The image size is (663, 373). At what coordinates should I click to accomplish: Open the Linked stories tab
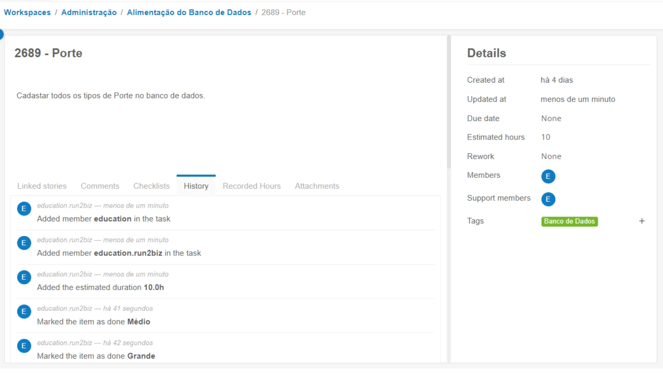(x=42, y=186)
